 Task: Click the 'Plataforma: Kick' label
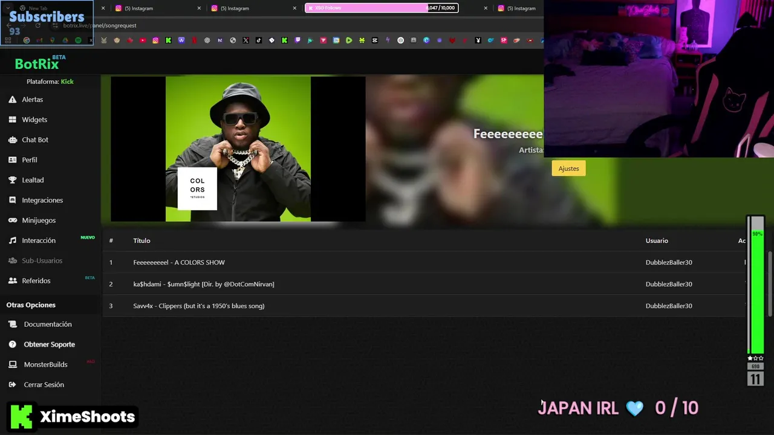point(50,82)
